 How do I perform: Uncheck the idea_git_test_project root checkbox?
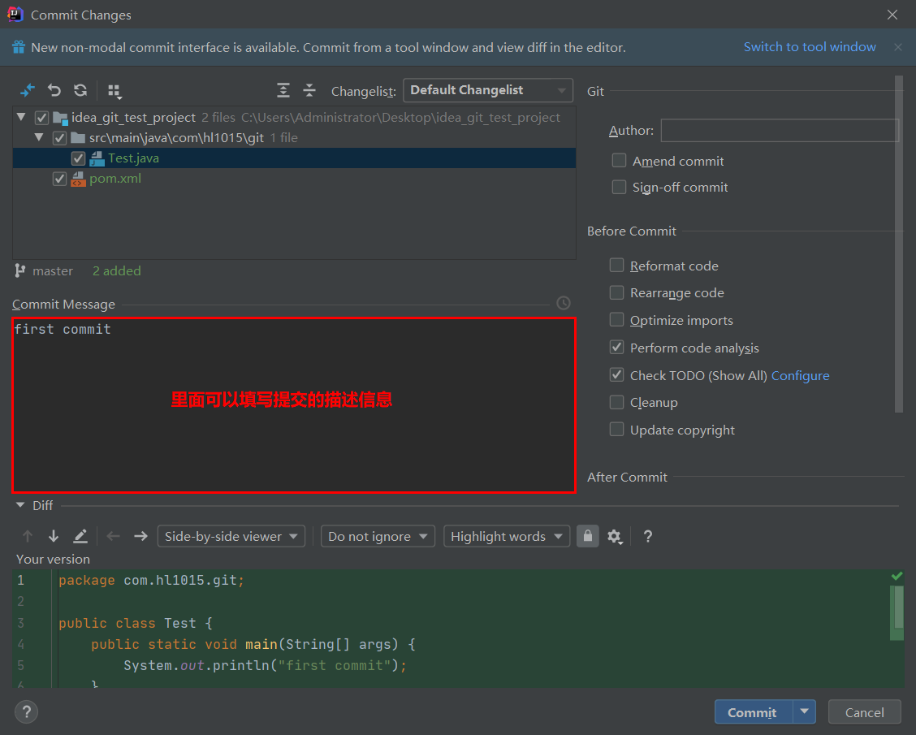point(41,118)
